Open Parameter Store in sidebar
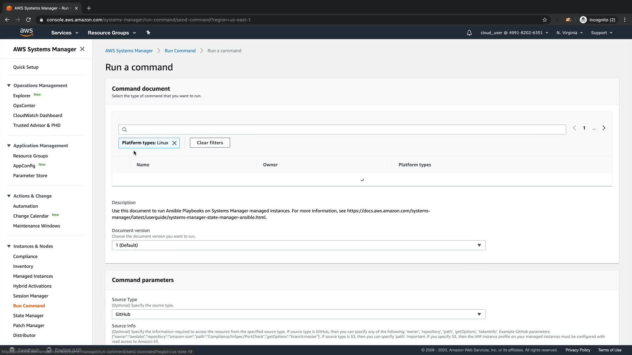632x355 pixels. (30, 176)
